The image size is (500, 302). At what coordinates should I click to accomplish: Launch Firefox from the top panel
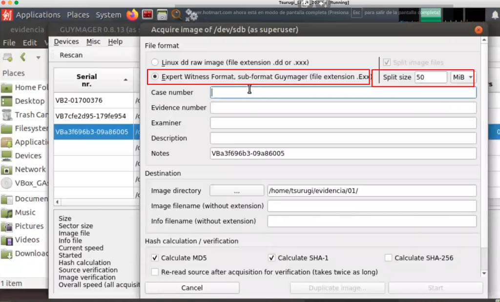point(132,15)
